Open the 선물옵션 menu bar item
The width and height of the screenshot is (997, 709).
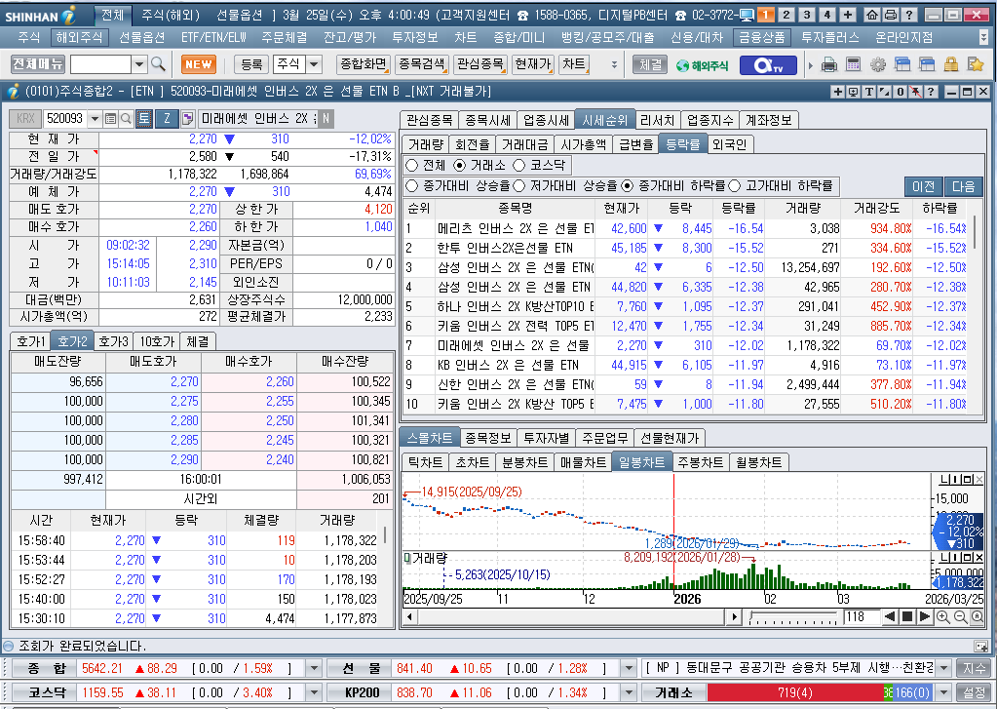click(x=141, y=38)
